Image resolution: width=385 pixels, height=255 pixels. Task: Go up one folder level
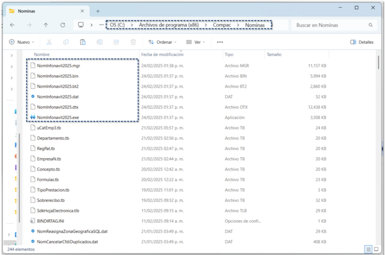[46, 25]
